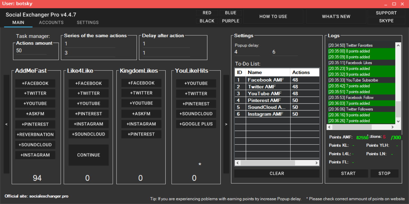Add Google Plus task under YouLikeHits
This screenshot has width=409, height=204.
point(196,124)
